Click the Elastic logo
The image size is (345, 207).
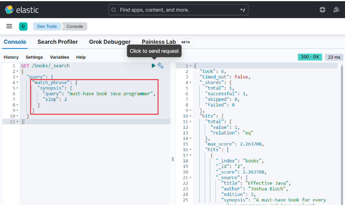[22, 10]
